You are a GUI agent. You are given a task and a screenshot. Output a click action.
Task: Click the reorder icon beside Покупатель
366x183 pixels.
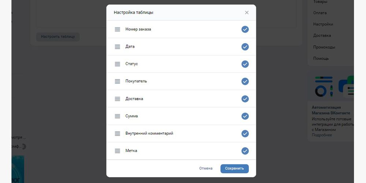[117, 82]
